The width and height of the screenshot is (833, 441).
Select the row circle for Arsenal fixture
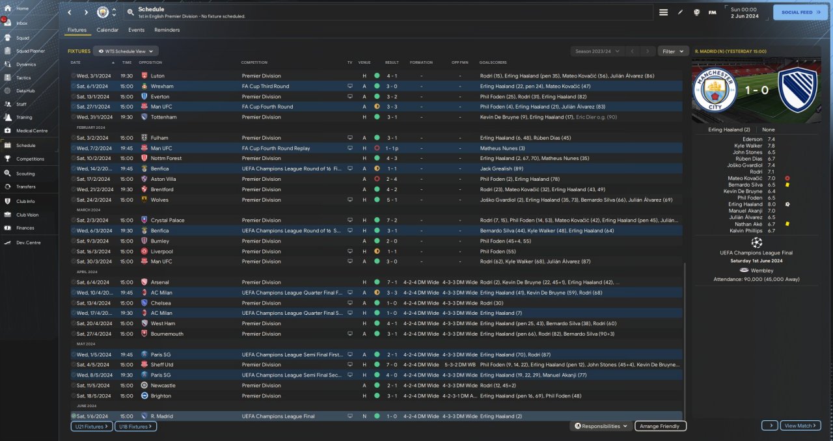pyautogui.click(x=74, y=282)
